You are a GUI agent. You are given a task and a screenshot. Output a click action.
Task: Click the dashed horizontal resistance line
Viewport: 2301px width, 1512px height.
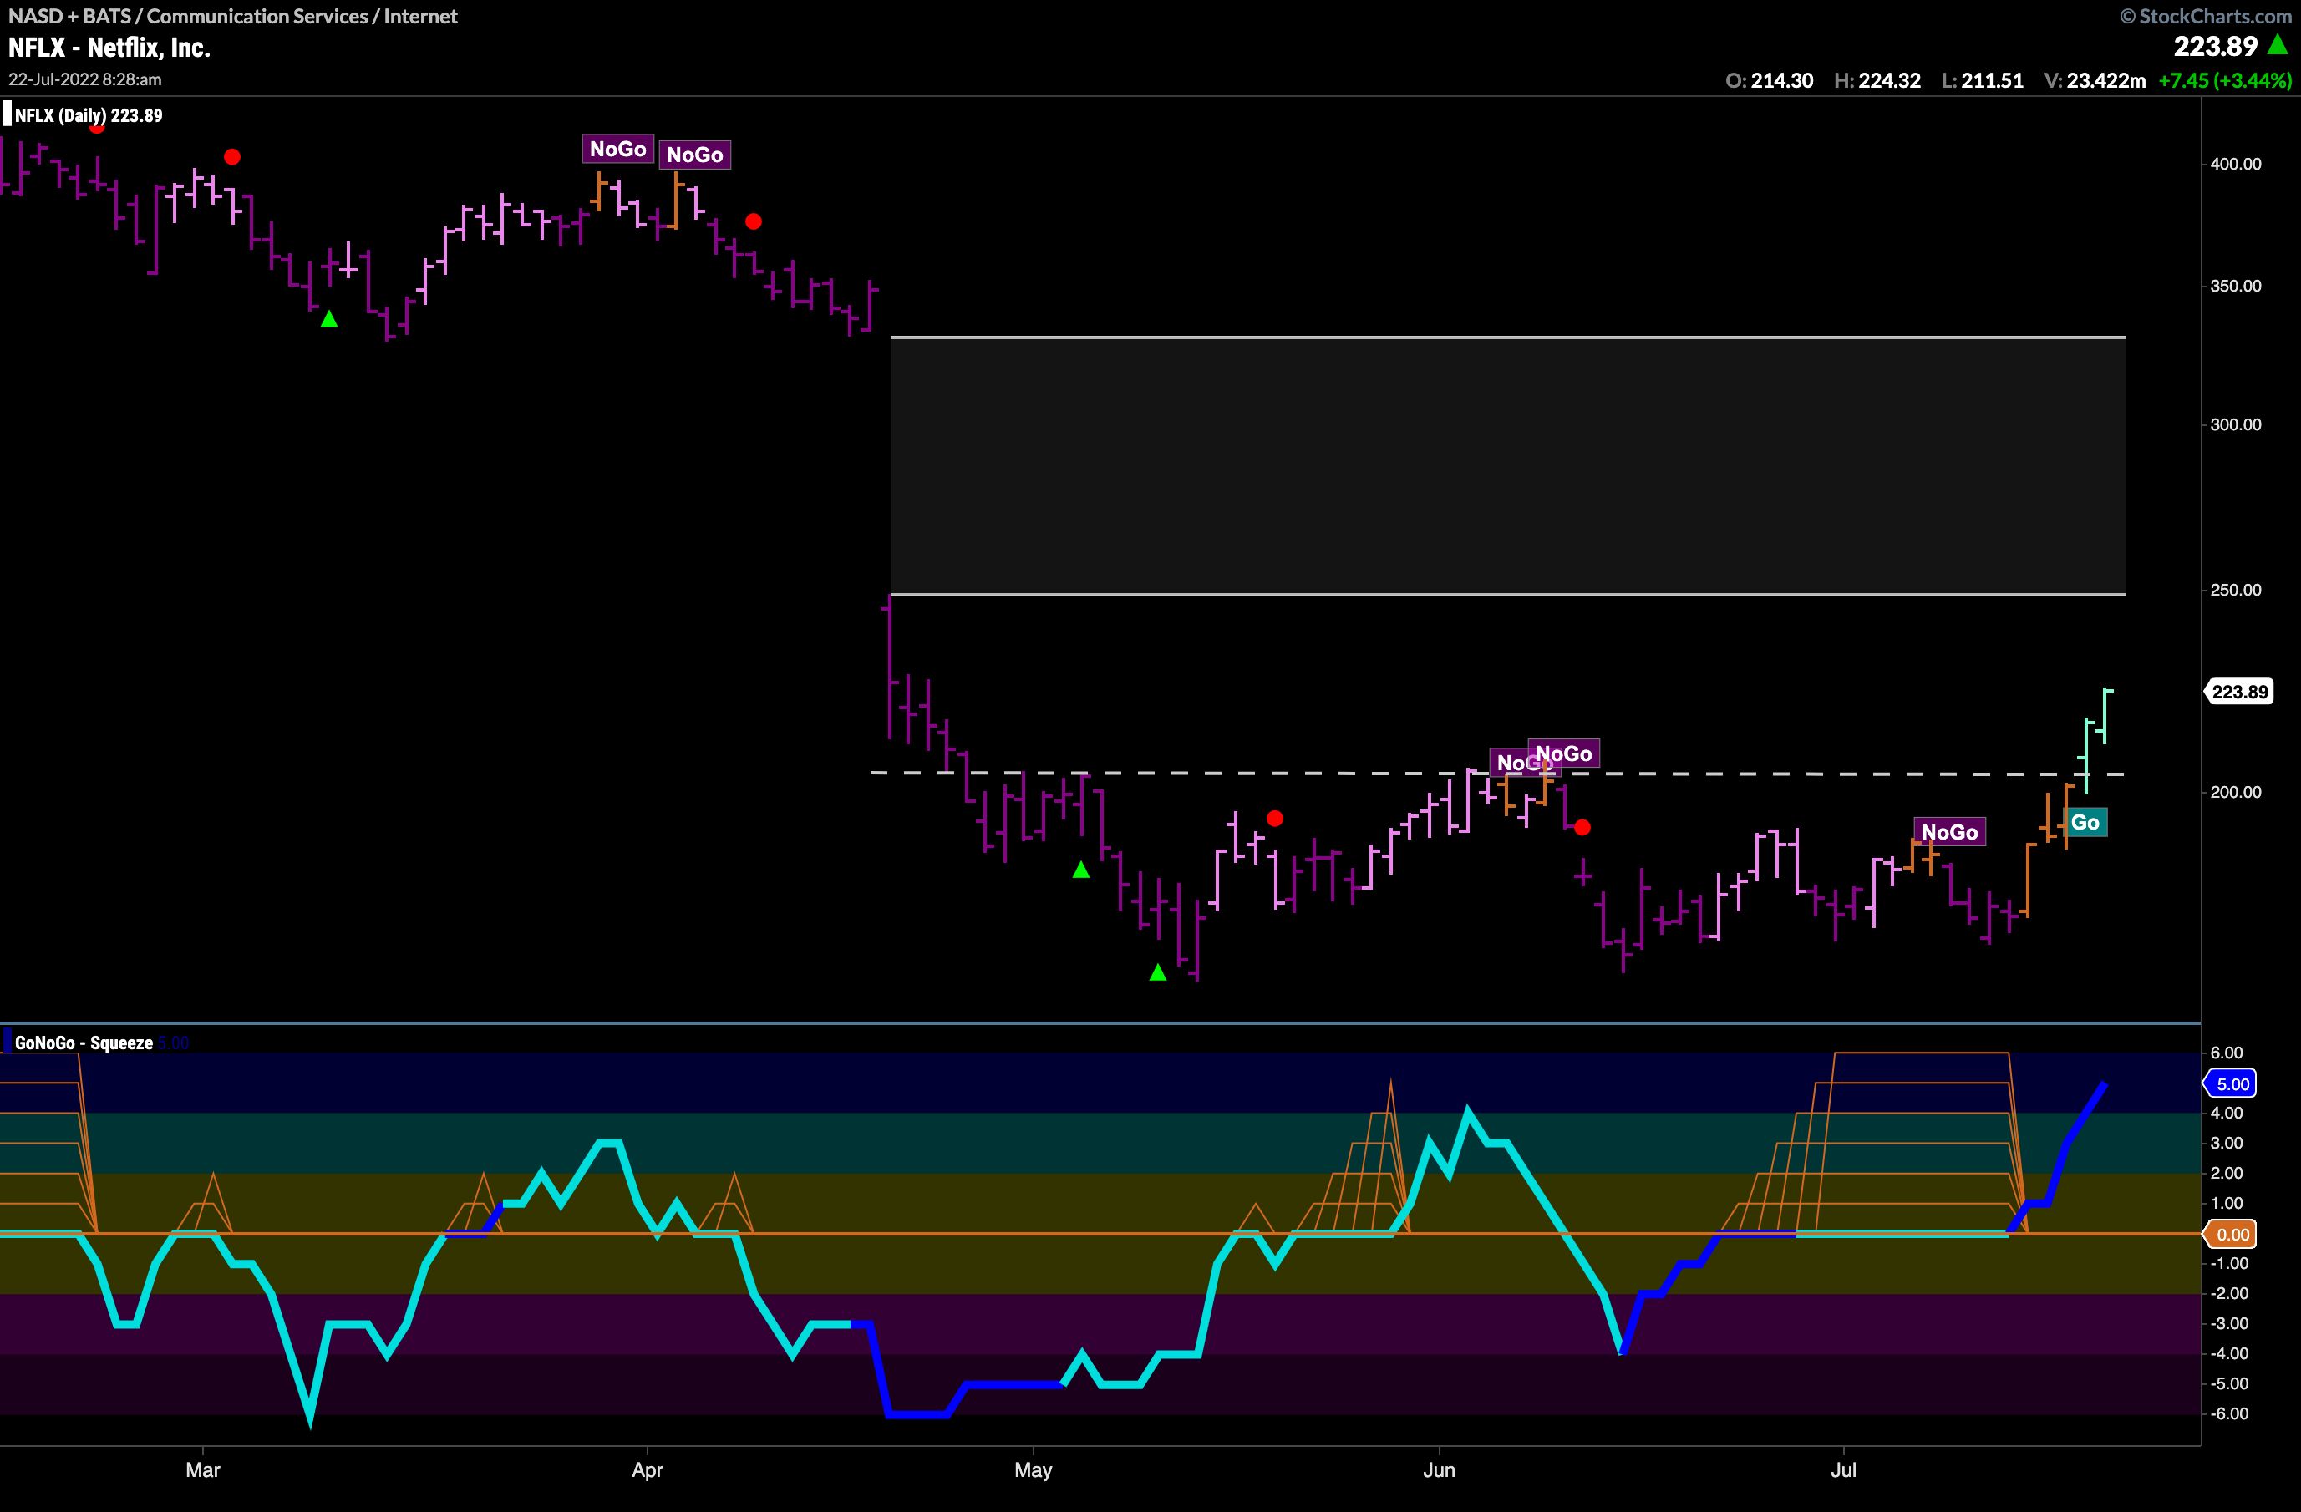(x=1497, y=774)
